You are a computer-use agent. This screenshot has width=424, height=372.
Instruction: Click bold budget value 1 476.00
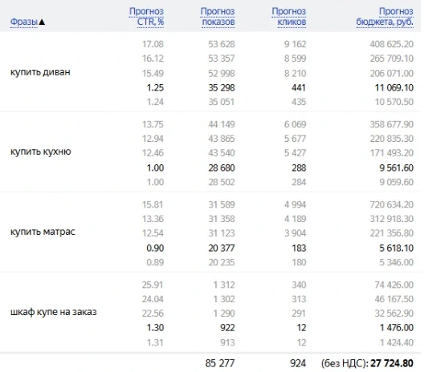coord(397,327)
